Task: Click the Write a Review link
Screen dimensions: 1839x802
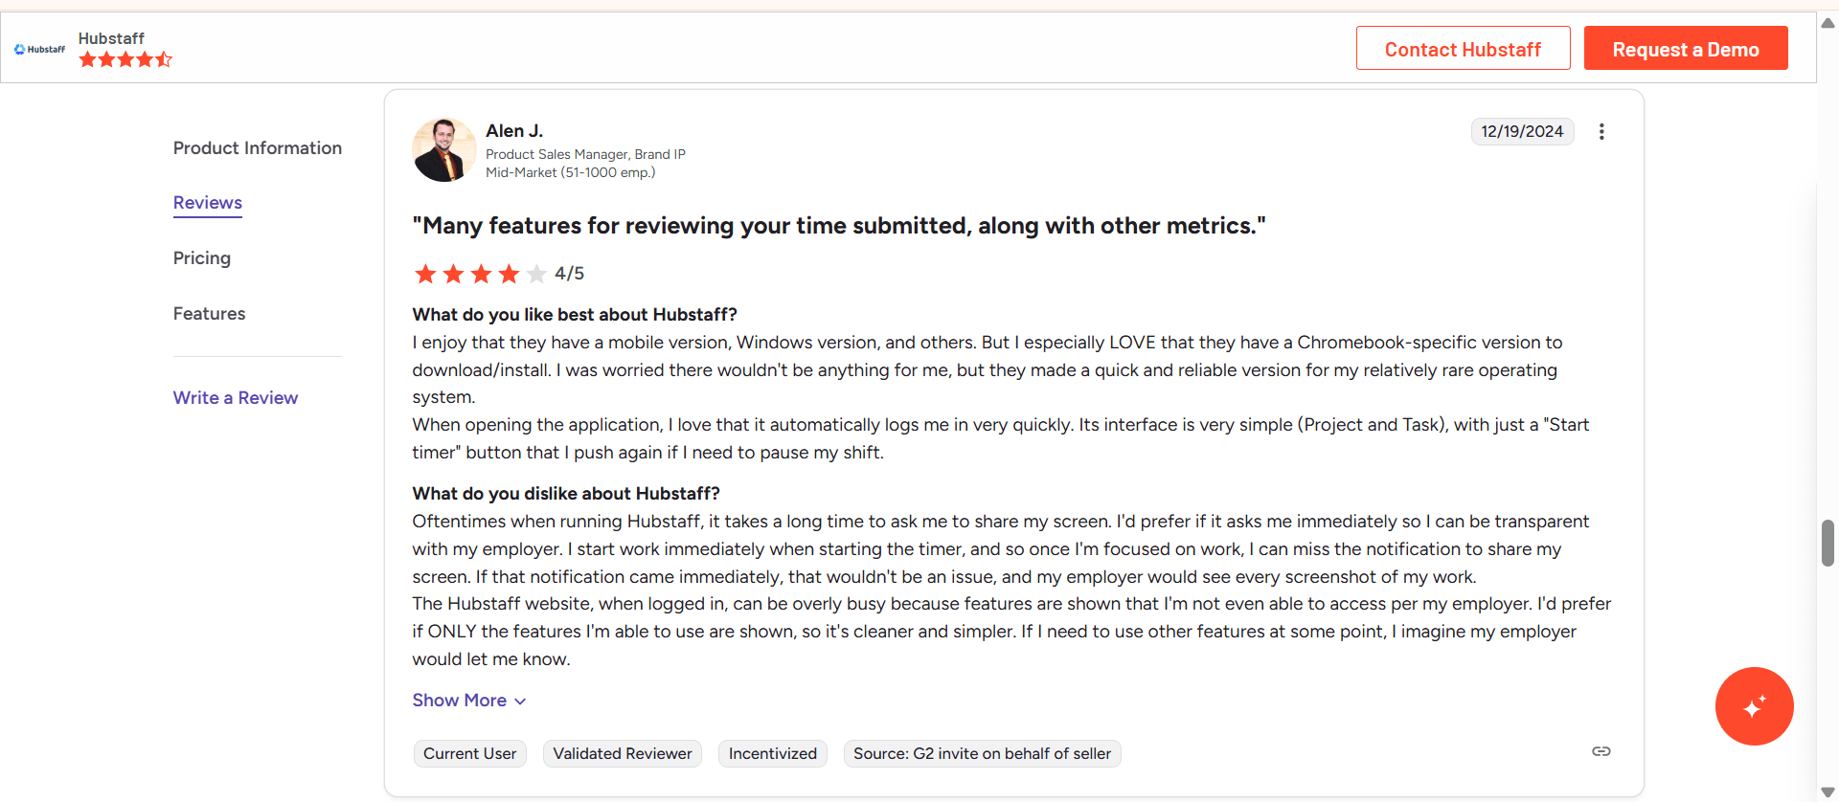Action: point(236,398)
